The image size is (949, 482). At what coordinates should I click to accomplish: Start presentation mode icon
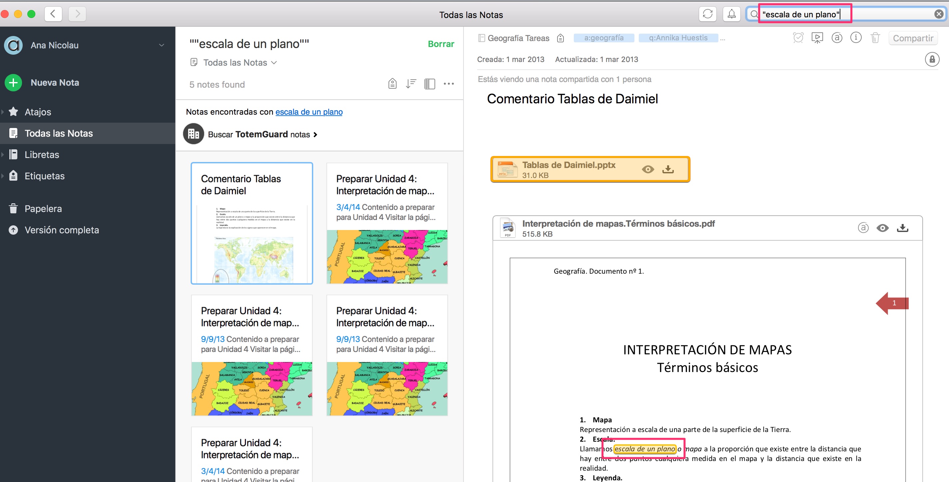point(817,38)
